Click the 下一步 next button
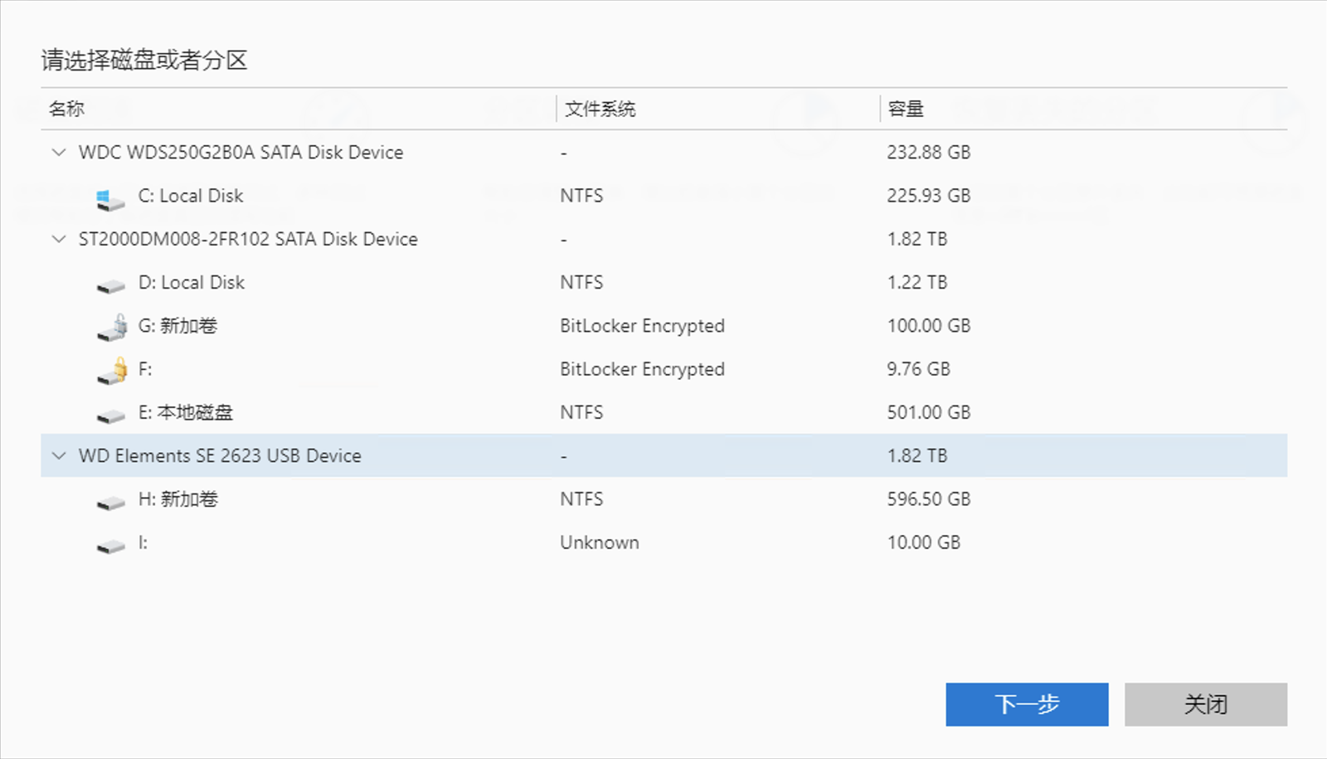This screenshot has width=1327, height=759. [1027, 704]
